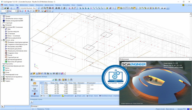This screenshot has width=192, height=110.
Task: Click the first icon in view-bar under model
Action: point(31,74)
